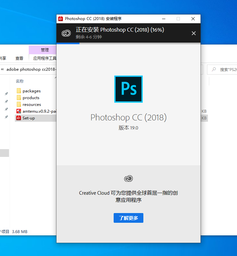The height and width of the screenshot is (256, 237).
Task: Click the pin icon beside packages row
Action: coord(6,94)
